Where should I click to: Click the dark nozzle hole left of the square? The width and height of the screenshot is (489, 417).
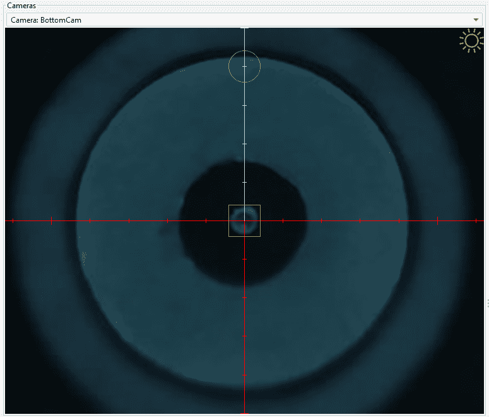coord(202,233)
